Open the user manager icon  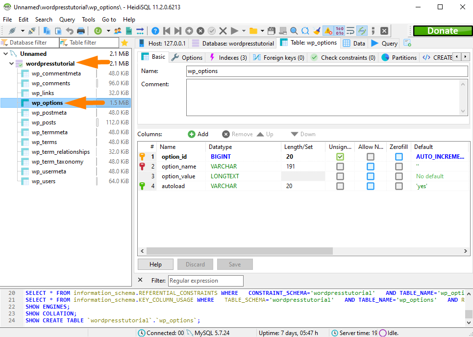pyautogui.click(x=118, y=31)
